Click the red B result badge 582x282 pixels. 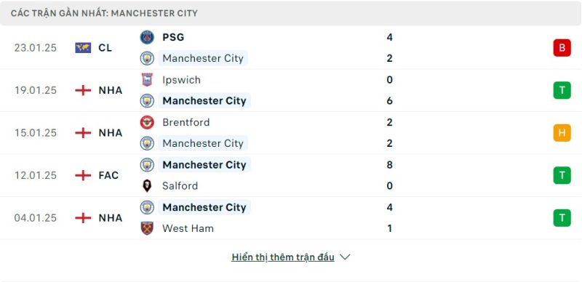[x=562, y=48]
